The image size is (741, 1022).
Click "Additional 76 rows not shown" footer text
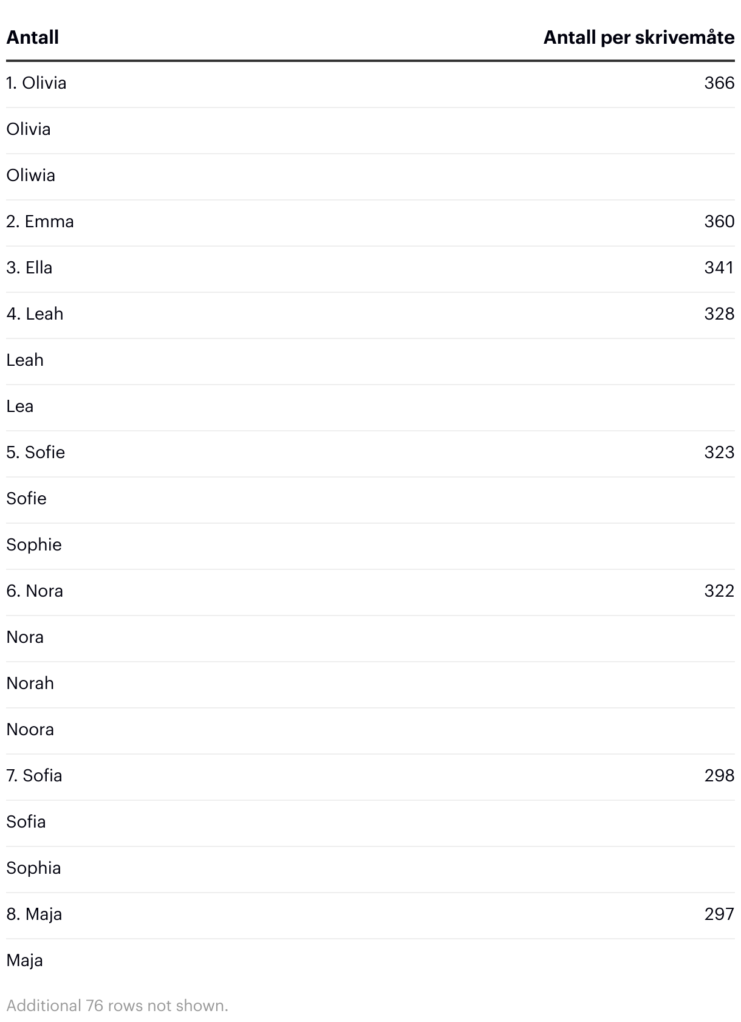coord(117,1006)
